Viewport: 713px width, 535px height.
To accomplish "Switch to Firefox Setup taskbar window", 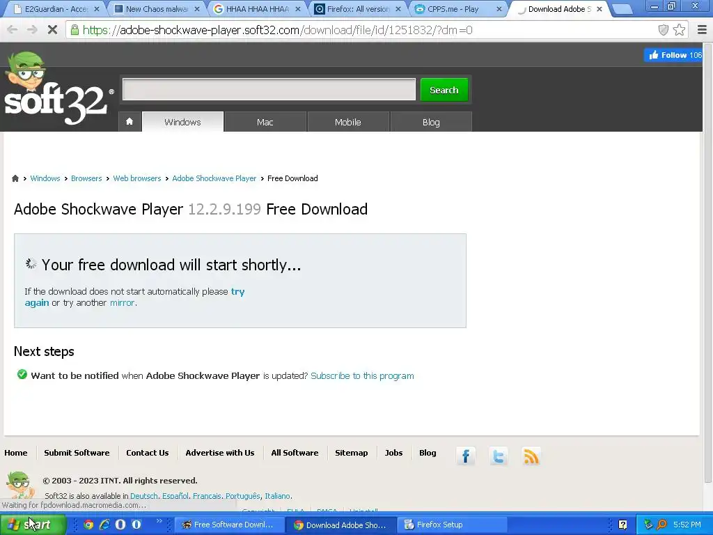I will pos(453,525).
